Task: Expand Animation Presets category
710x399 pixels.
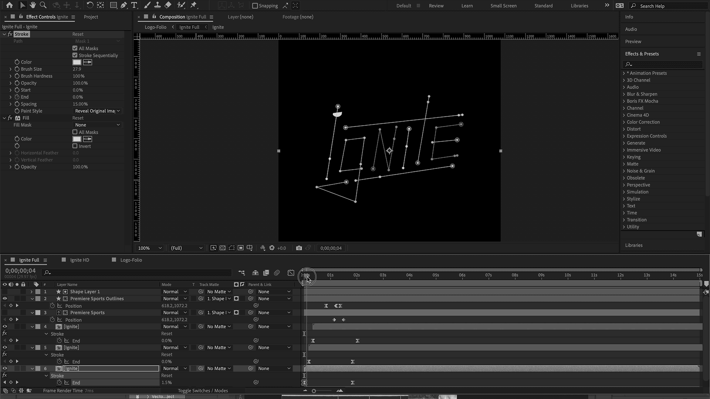Action: click(624, 73)
